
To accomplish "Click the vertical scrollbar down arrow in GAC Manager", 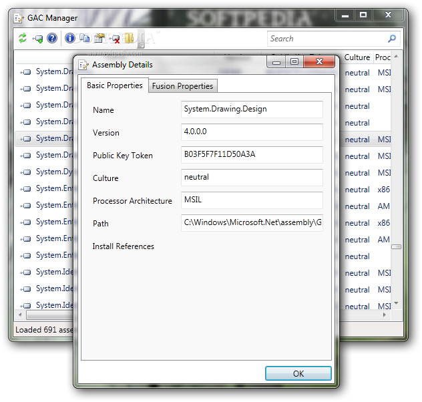I will [x=396, y=303].
